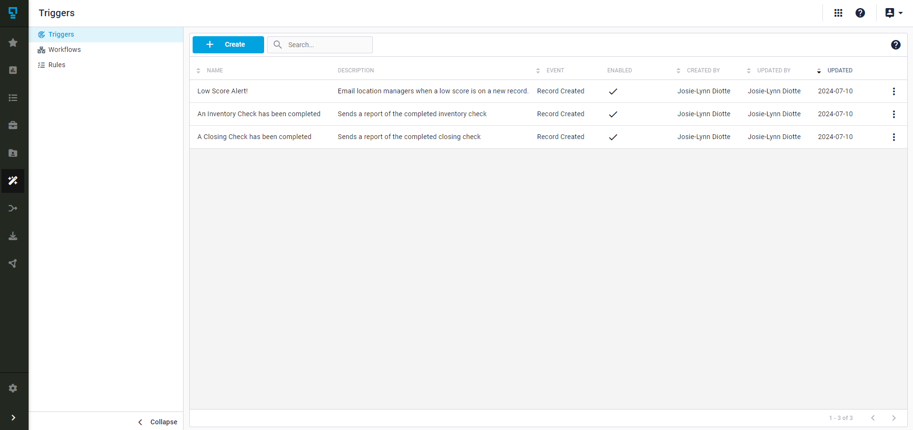The width and height of the screenshot is (913, 430).
Task: Open the Settings gear in the sidebar
Action: 13,388
